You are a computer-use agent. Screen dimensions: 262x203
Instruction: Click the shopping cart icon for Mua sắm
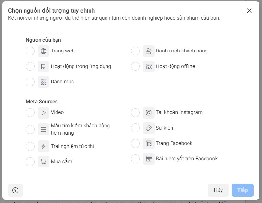43,162
